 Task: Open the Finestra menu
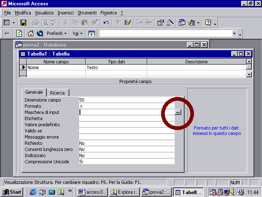[x=108, y=13]
